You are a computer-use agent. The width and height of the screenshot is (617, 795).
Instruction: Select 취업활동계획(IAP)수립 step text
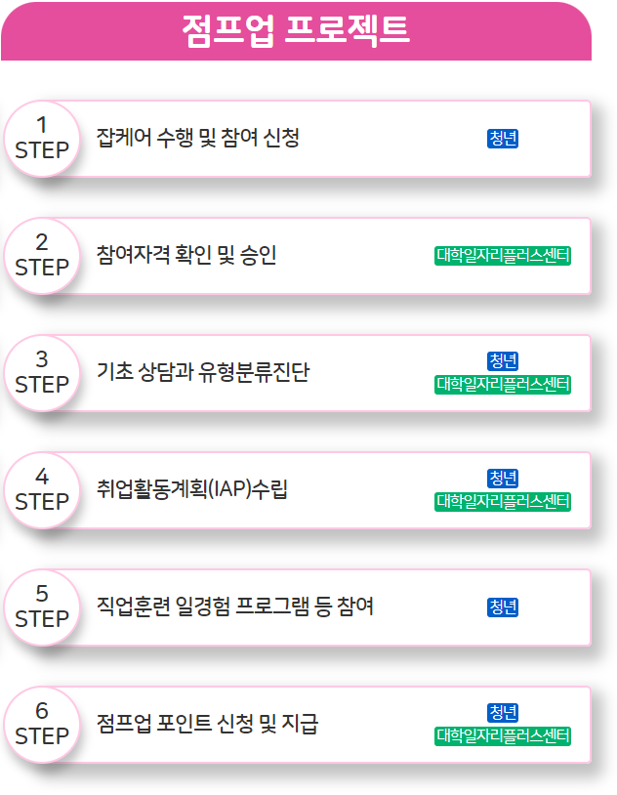(191, 489)
